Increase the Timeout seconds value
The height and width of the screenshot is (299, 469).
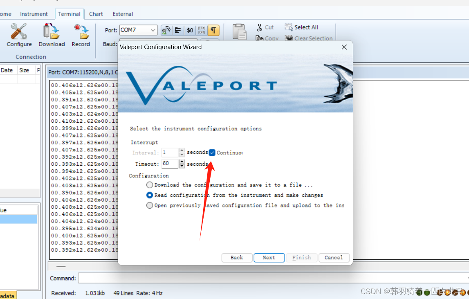(182, 162)
